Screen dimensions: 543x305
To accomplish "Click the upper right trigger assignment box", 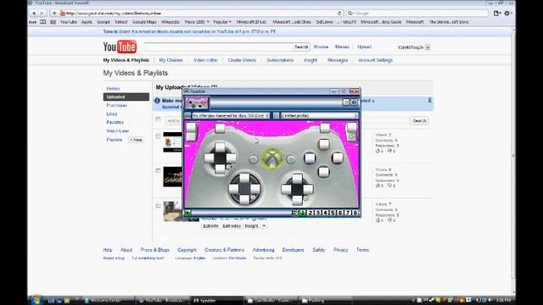I will pyautogui.click(x=351, y=127).
